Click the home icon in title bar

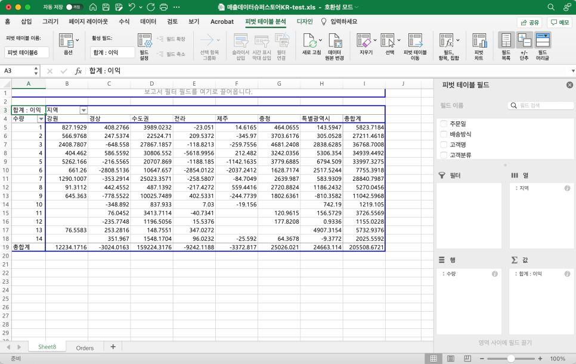[x=93, y=7]
